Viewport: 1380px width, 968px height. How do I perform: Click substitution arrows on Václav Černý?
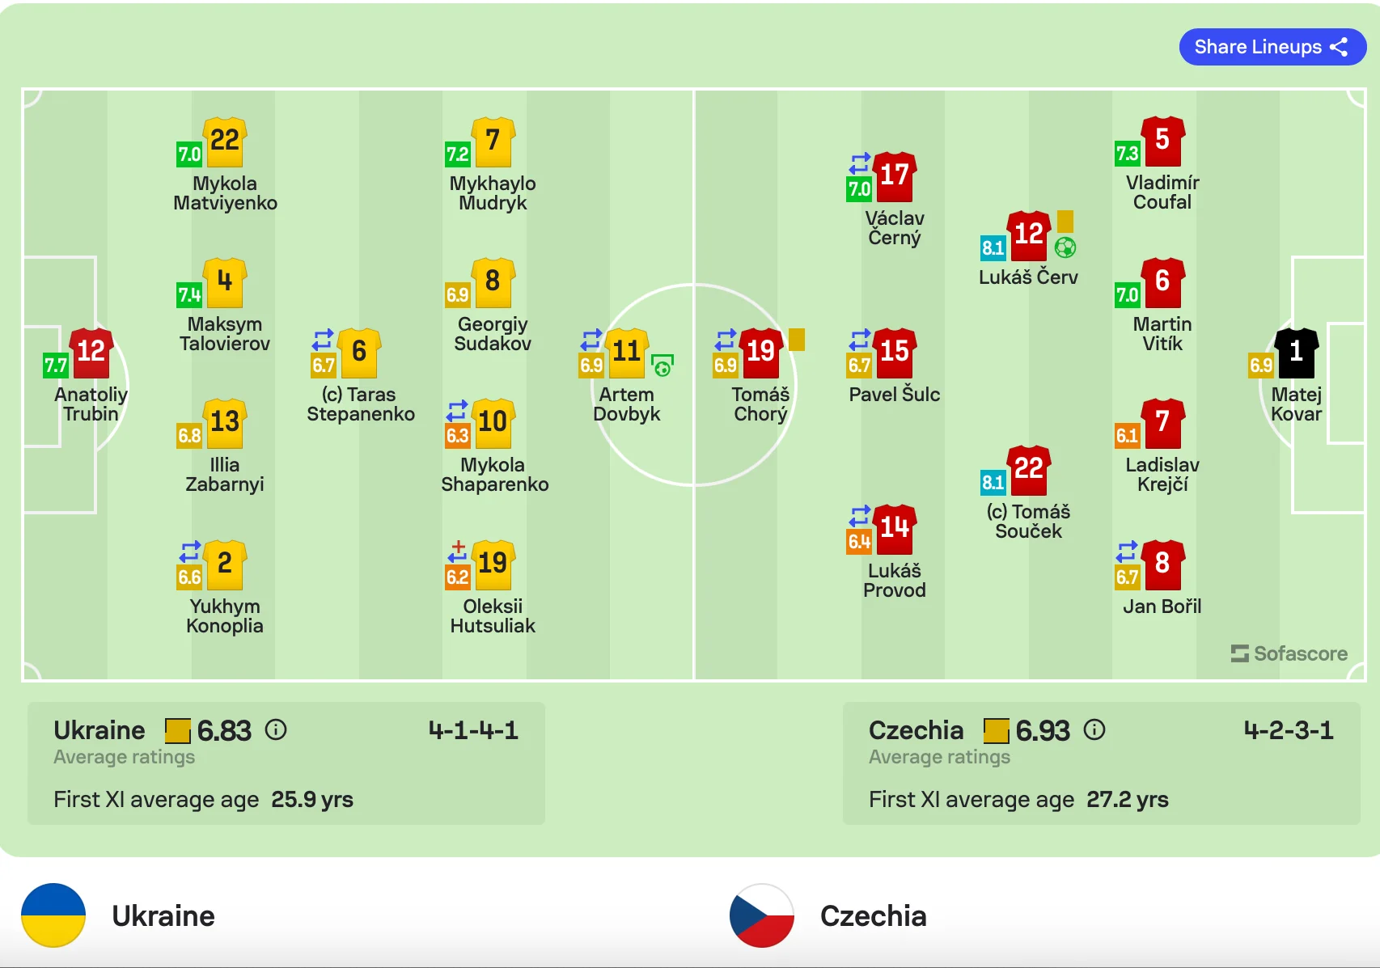[859, 163]
